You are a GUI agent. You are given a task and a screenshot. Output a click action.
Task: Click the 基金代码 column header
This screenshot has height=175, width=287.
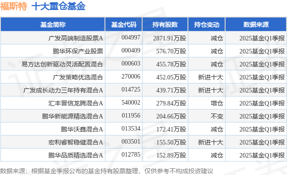click(x=124, y=24)
